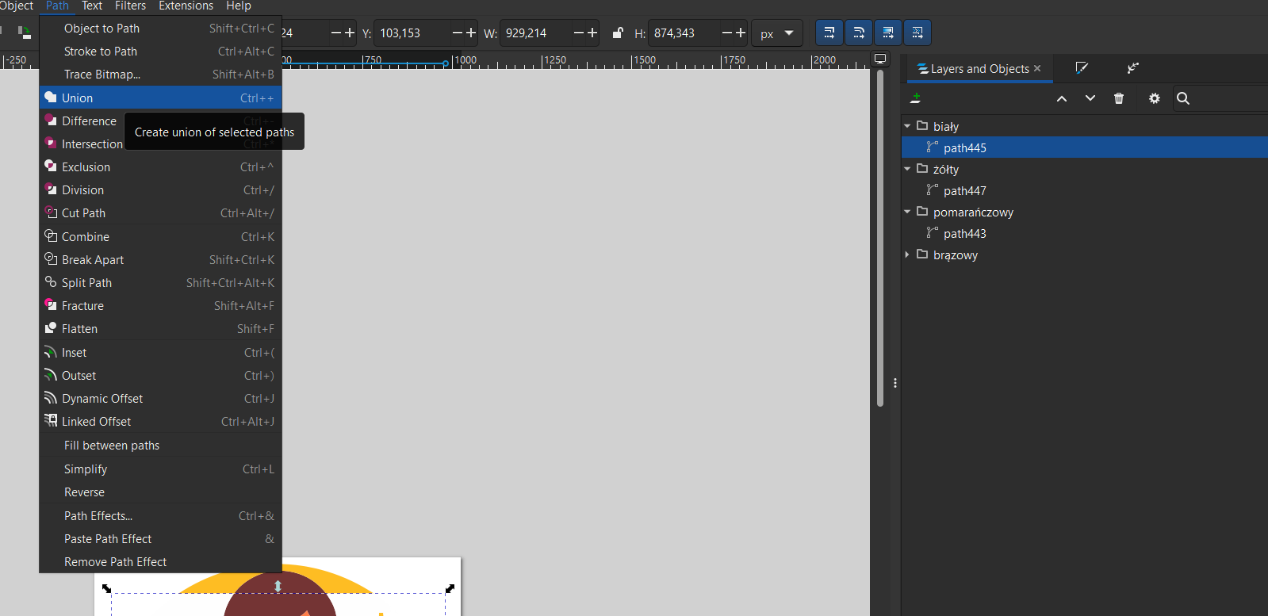Choose Combine from Path menu

click(x=160, y=236)
